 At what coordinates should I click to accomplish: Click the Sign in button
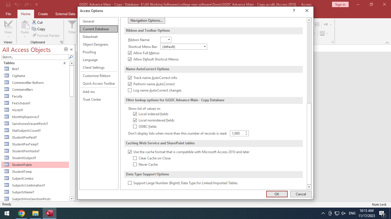click(x=340, y=5)
